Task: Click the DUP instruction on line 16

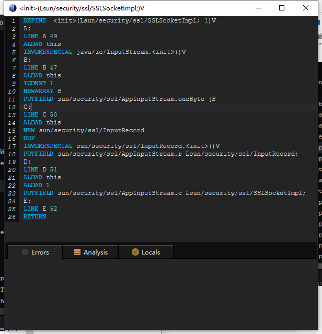Action: pos(29,138)
